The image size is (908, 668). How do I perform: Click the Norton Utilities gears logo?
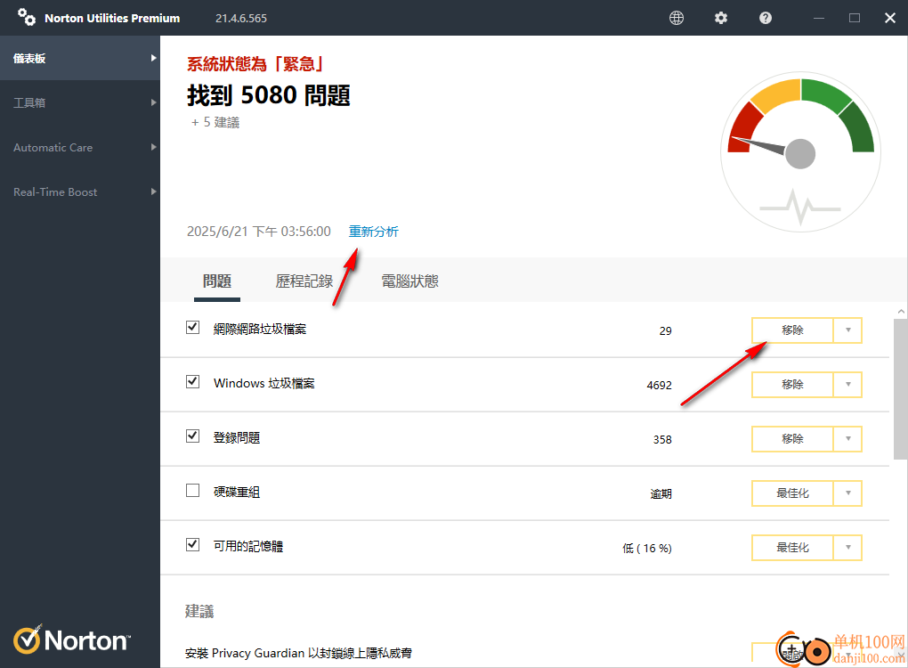tap(26, 17)
